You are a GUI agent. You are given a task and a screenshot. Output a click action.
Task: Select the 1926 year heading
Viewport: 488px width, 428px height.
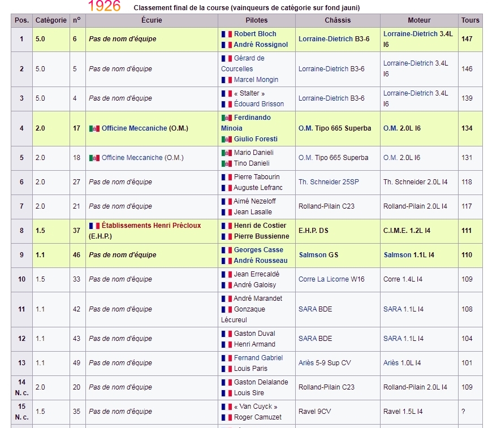coord(104,6)
